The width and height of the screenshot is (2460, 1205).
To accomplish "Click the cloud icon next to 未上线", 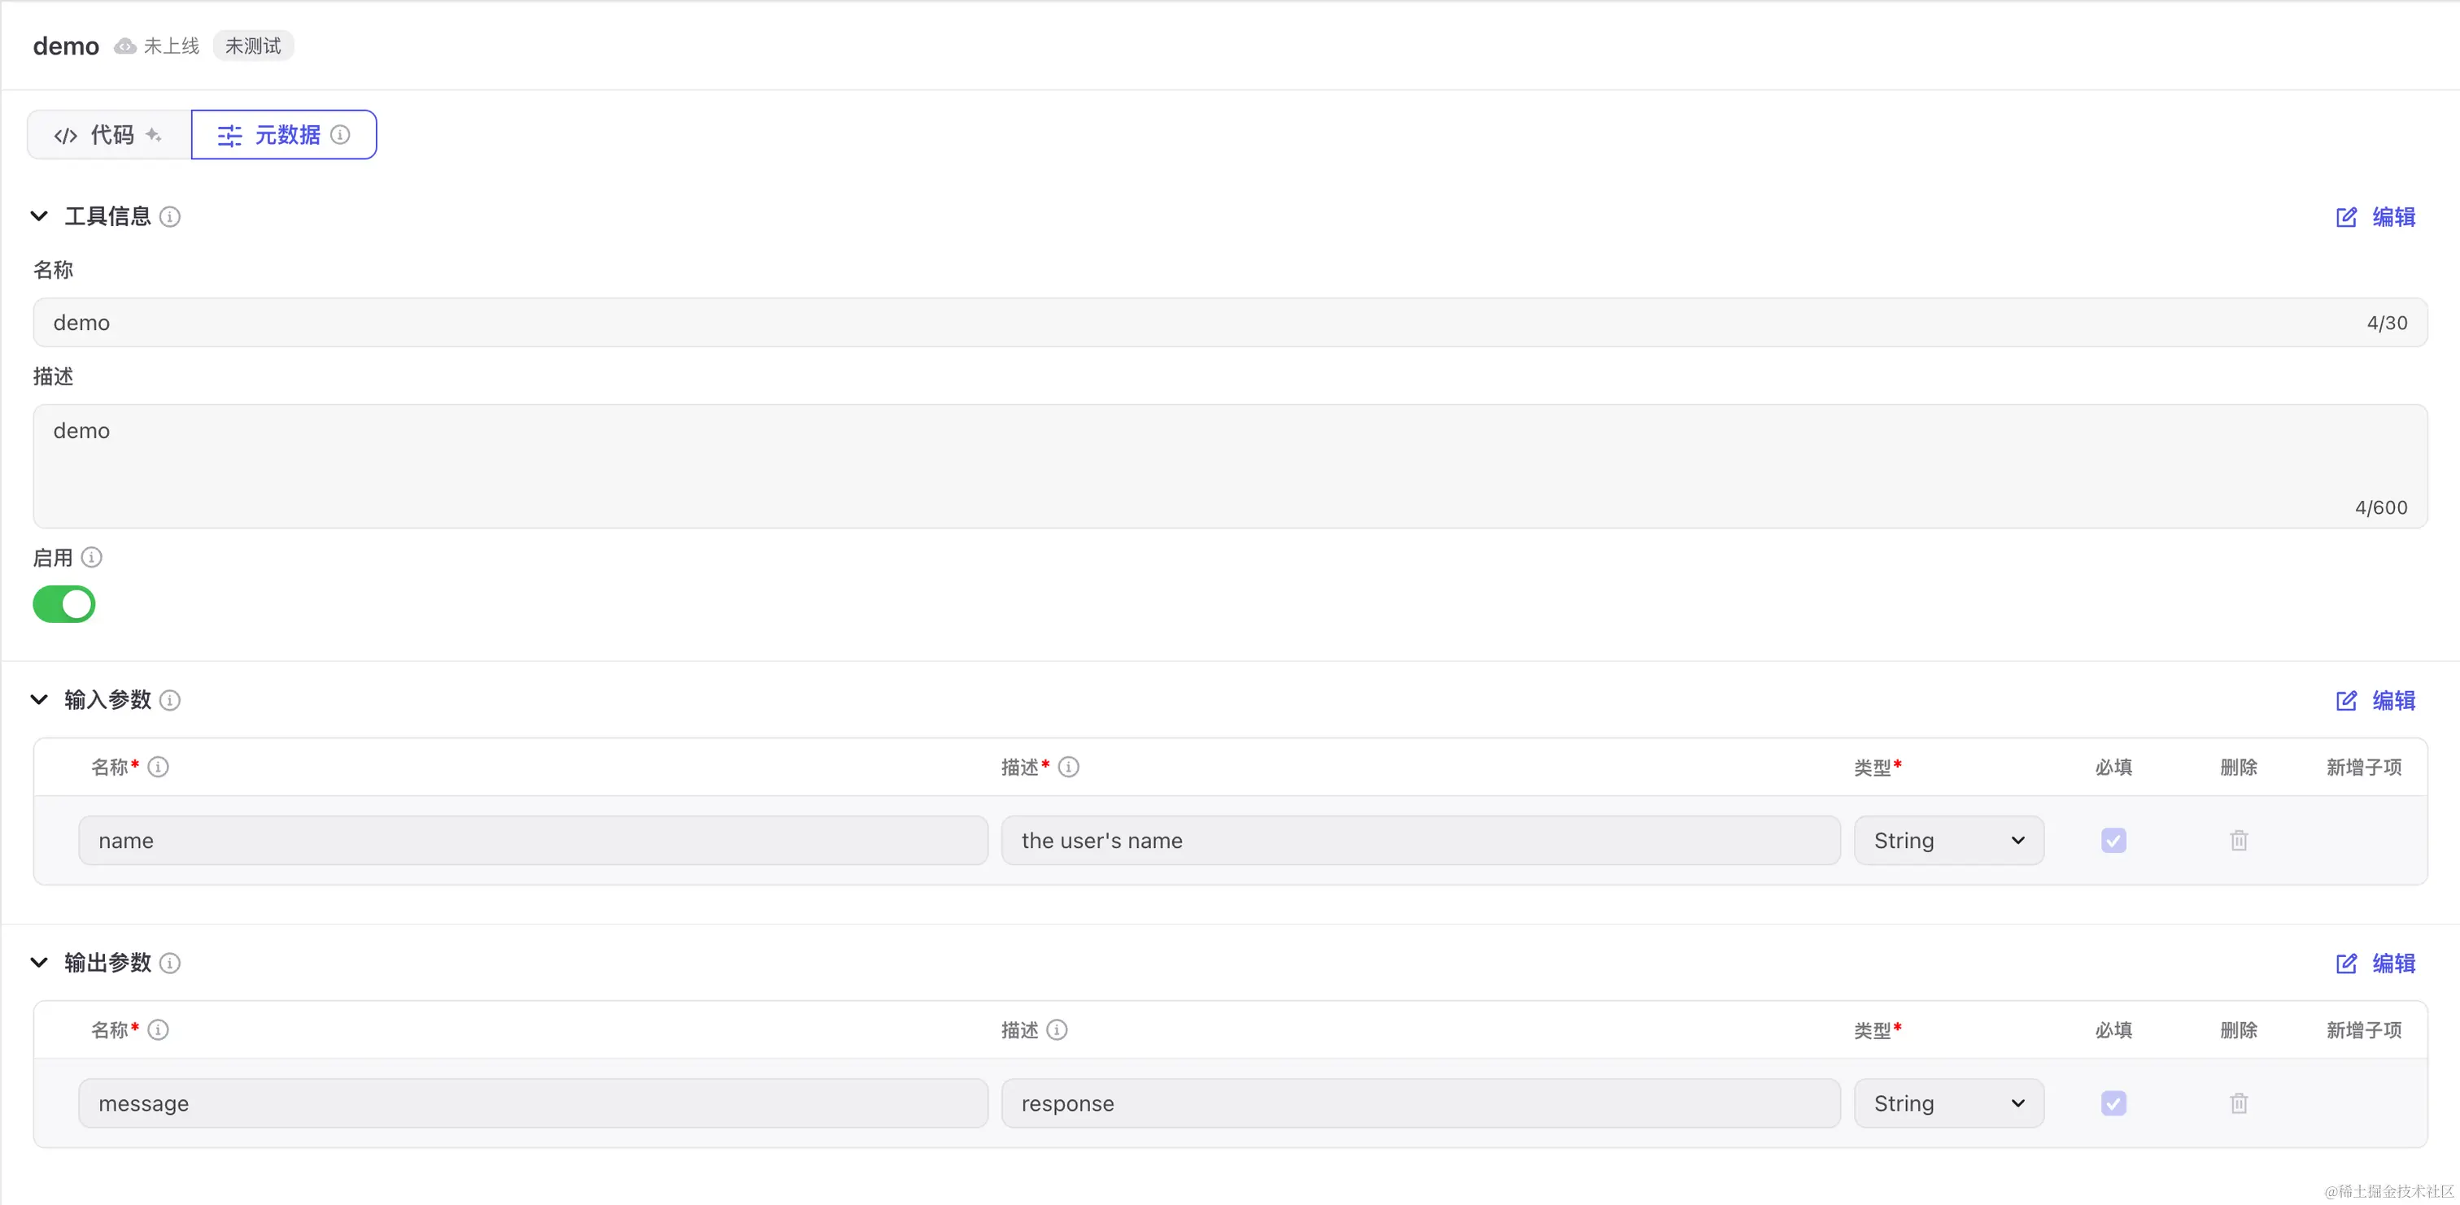I will point(125,46).
